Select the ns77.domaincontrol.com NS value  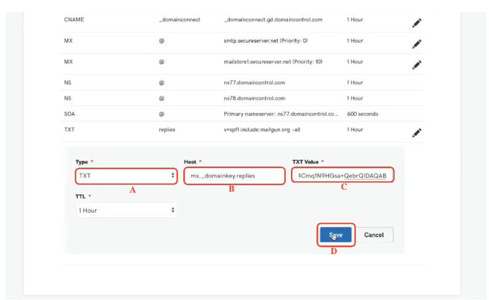click(x=254, y=82)
